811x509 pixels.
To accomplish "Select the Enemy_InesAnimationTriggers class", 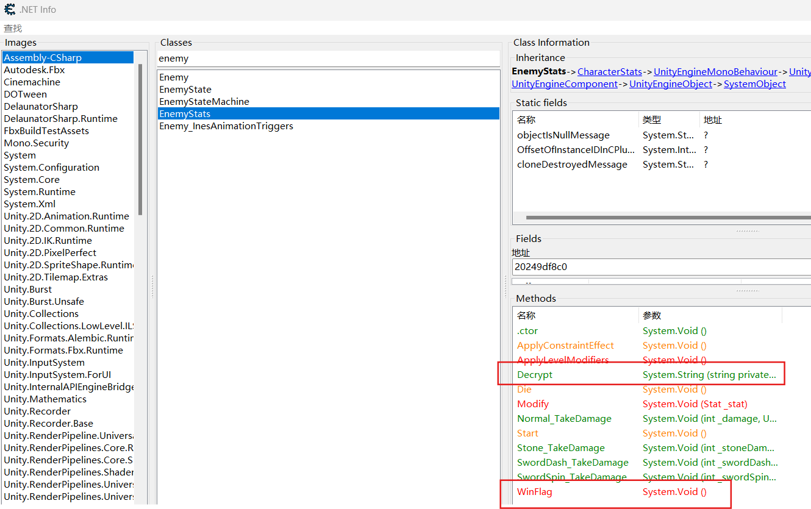I will click(x=226, y=126).
